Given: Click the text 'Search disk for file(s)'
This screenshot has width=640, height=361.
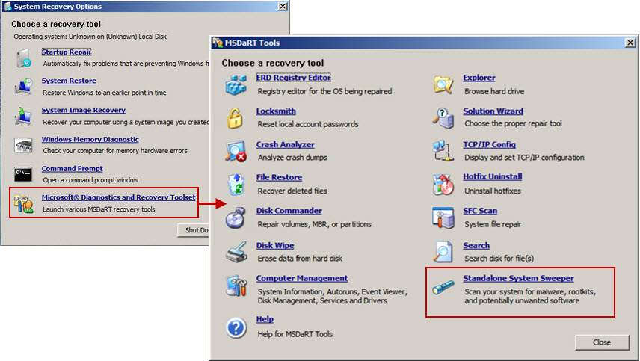Looking at the screenshot, I should 499,258.
